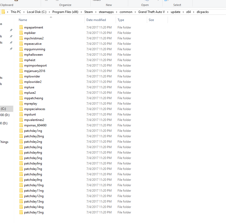Click the mphalloween folder icon
Viewport: 226px width, 223px height.
[21, 55]
